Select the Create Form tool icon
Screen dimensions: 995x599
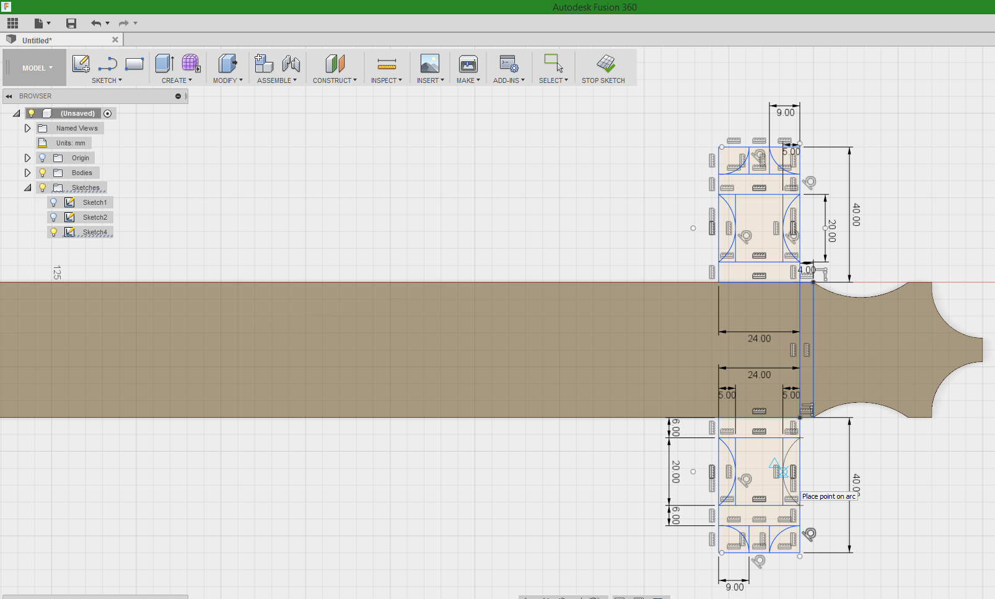coord(191,63)
